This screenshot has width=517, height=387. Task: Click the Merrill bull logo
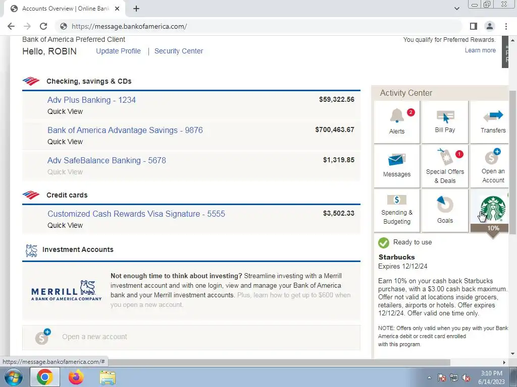[66, 290]
